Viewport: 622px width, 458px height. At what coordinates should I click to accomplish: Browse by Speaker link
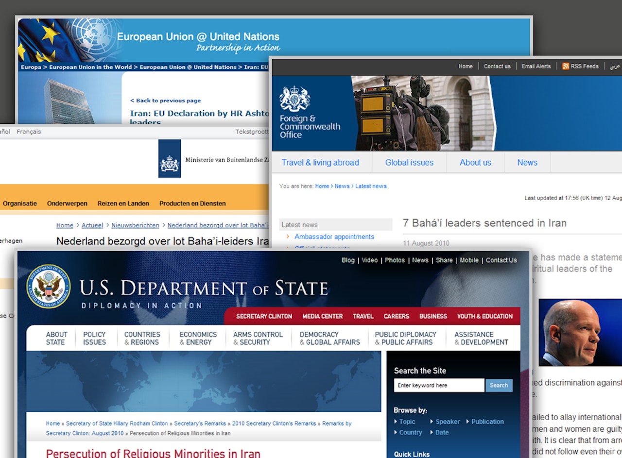click(x=448, y=422)
